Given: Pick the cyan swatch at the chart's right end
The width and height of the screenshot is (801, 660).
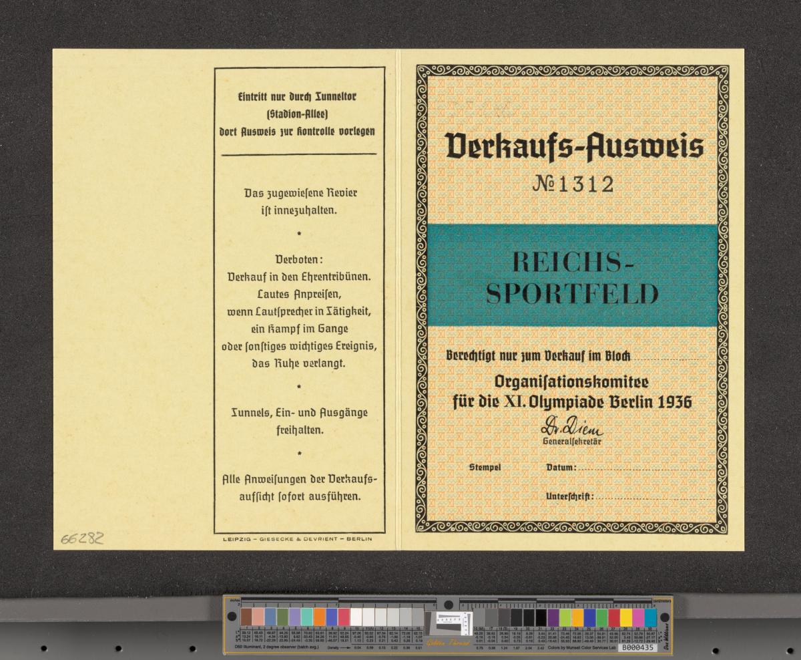Looking at the screenshot, I should click(650, 617).
